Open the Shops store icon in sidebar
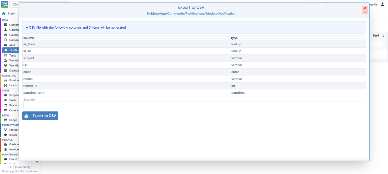The image size is (388, 174). [x=6, y=120]
